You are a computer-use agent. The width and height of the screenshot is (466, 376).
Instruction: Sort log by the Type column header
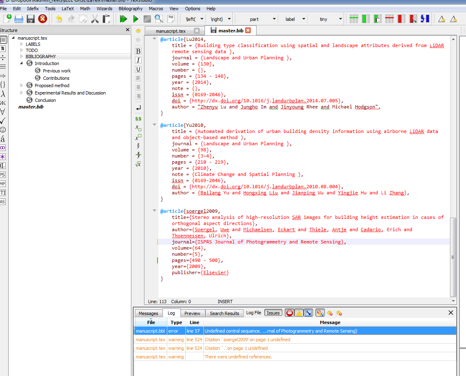(x=176, y=322)
